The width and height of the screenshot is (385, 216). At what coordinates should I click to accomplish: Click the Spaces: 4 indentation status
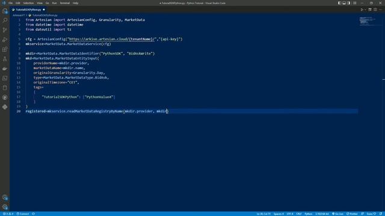279,214
